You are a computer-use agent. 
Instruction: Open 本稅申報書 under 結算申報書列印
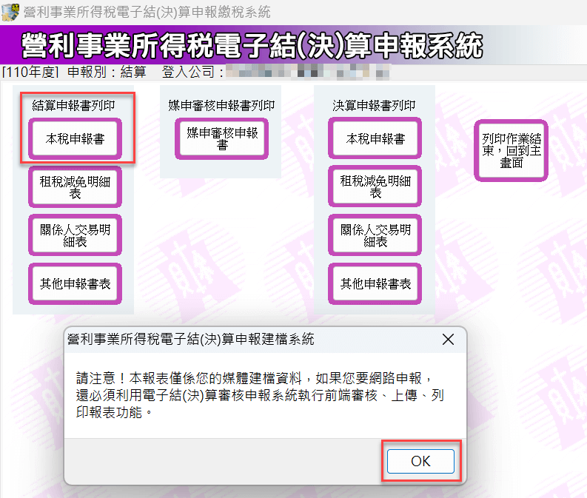[x=75, y=139]
